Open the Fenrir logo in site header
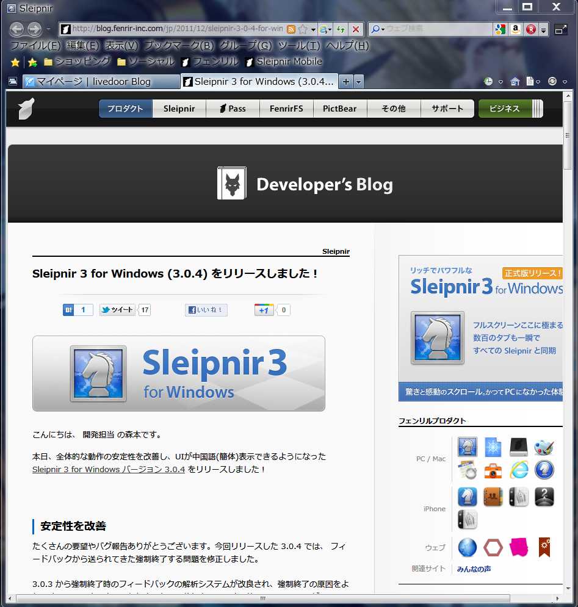Image resolution: width=578 pixels, height=607 pixels. [27, 109]
